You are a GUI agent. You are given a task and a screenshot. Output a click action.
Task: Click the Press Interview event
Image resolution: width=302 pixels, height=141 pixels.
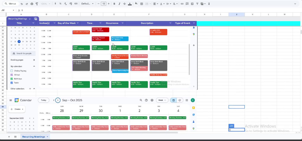[120, 39]
